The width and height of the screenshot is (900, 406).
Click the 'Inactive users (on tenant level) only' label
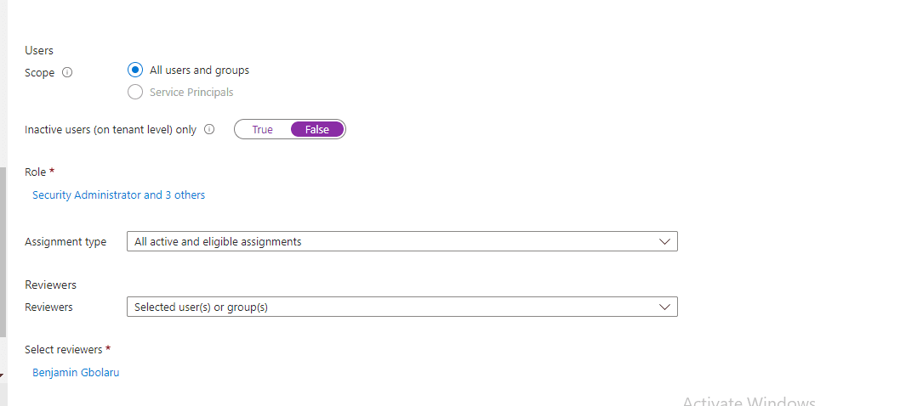coord(111,130)
